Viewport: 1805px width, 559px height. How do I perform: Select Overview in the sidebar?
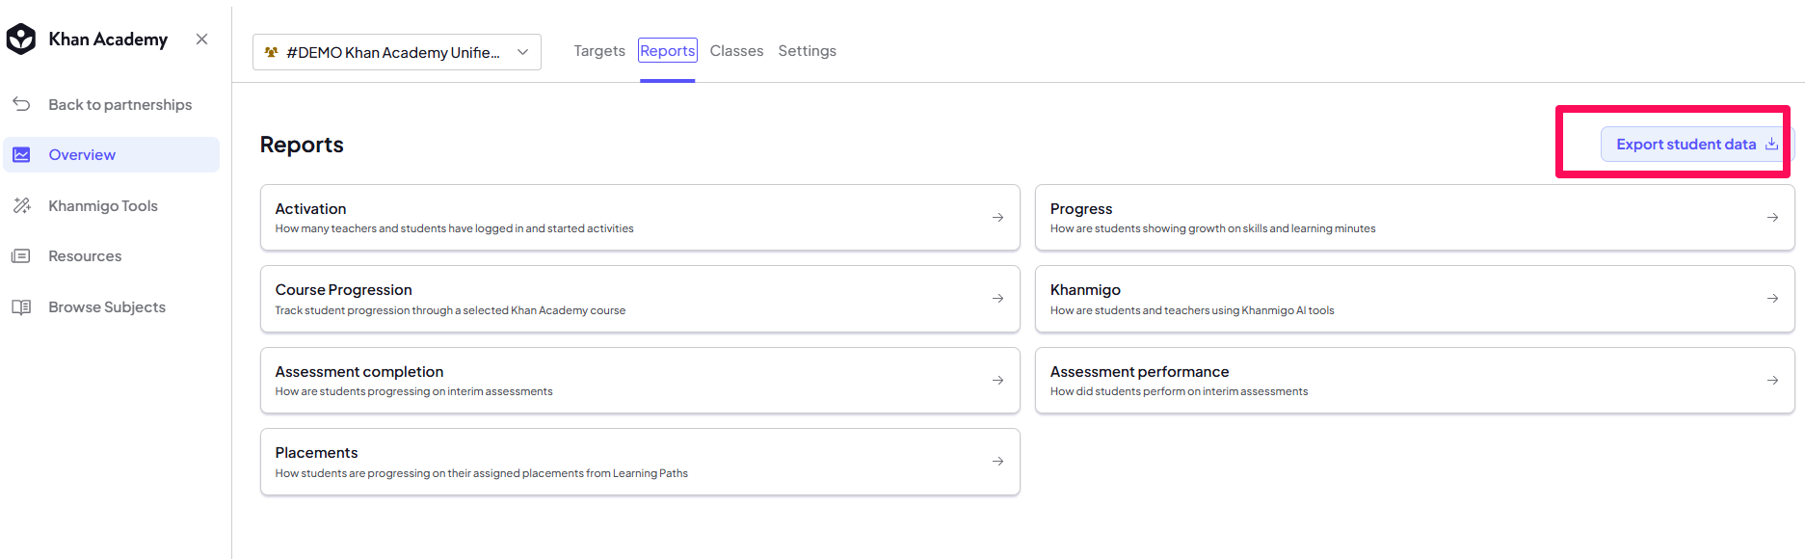coord(112,154)
